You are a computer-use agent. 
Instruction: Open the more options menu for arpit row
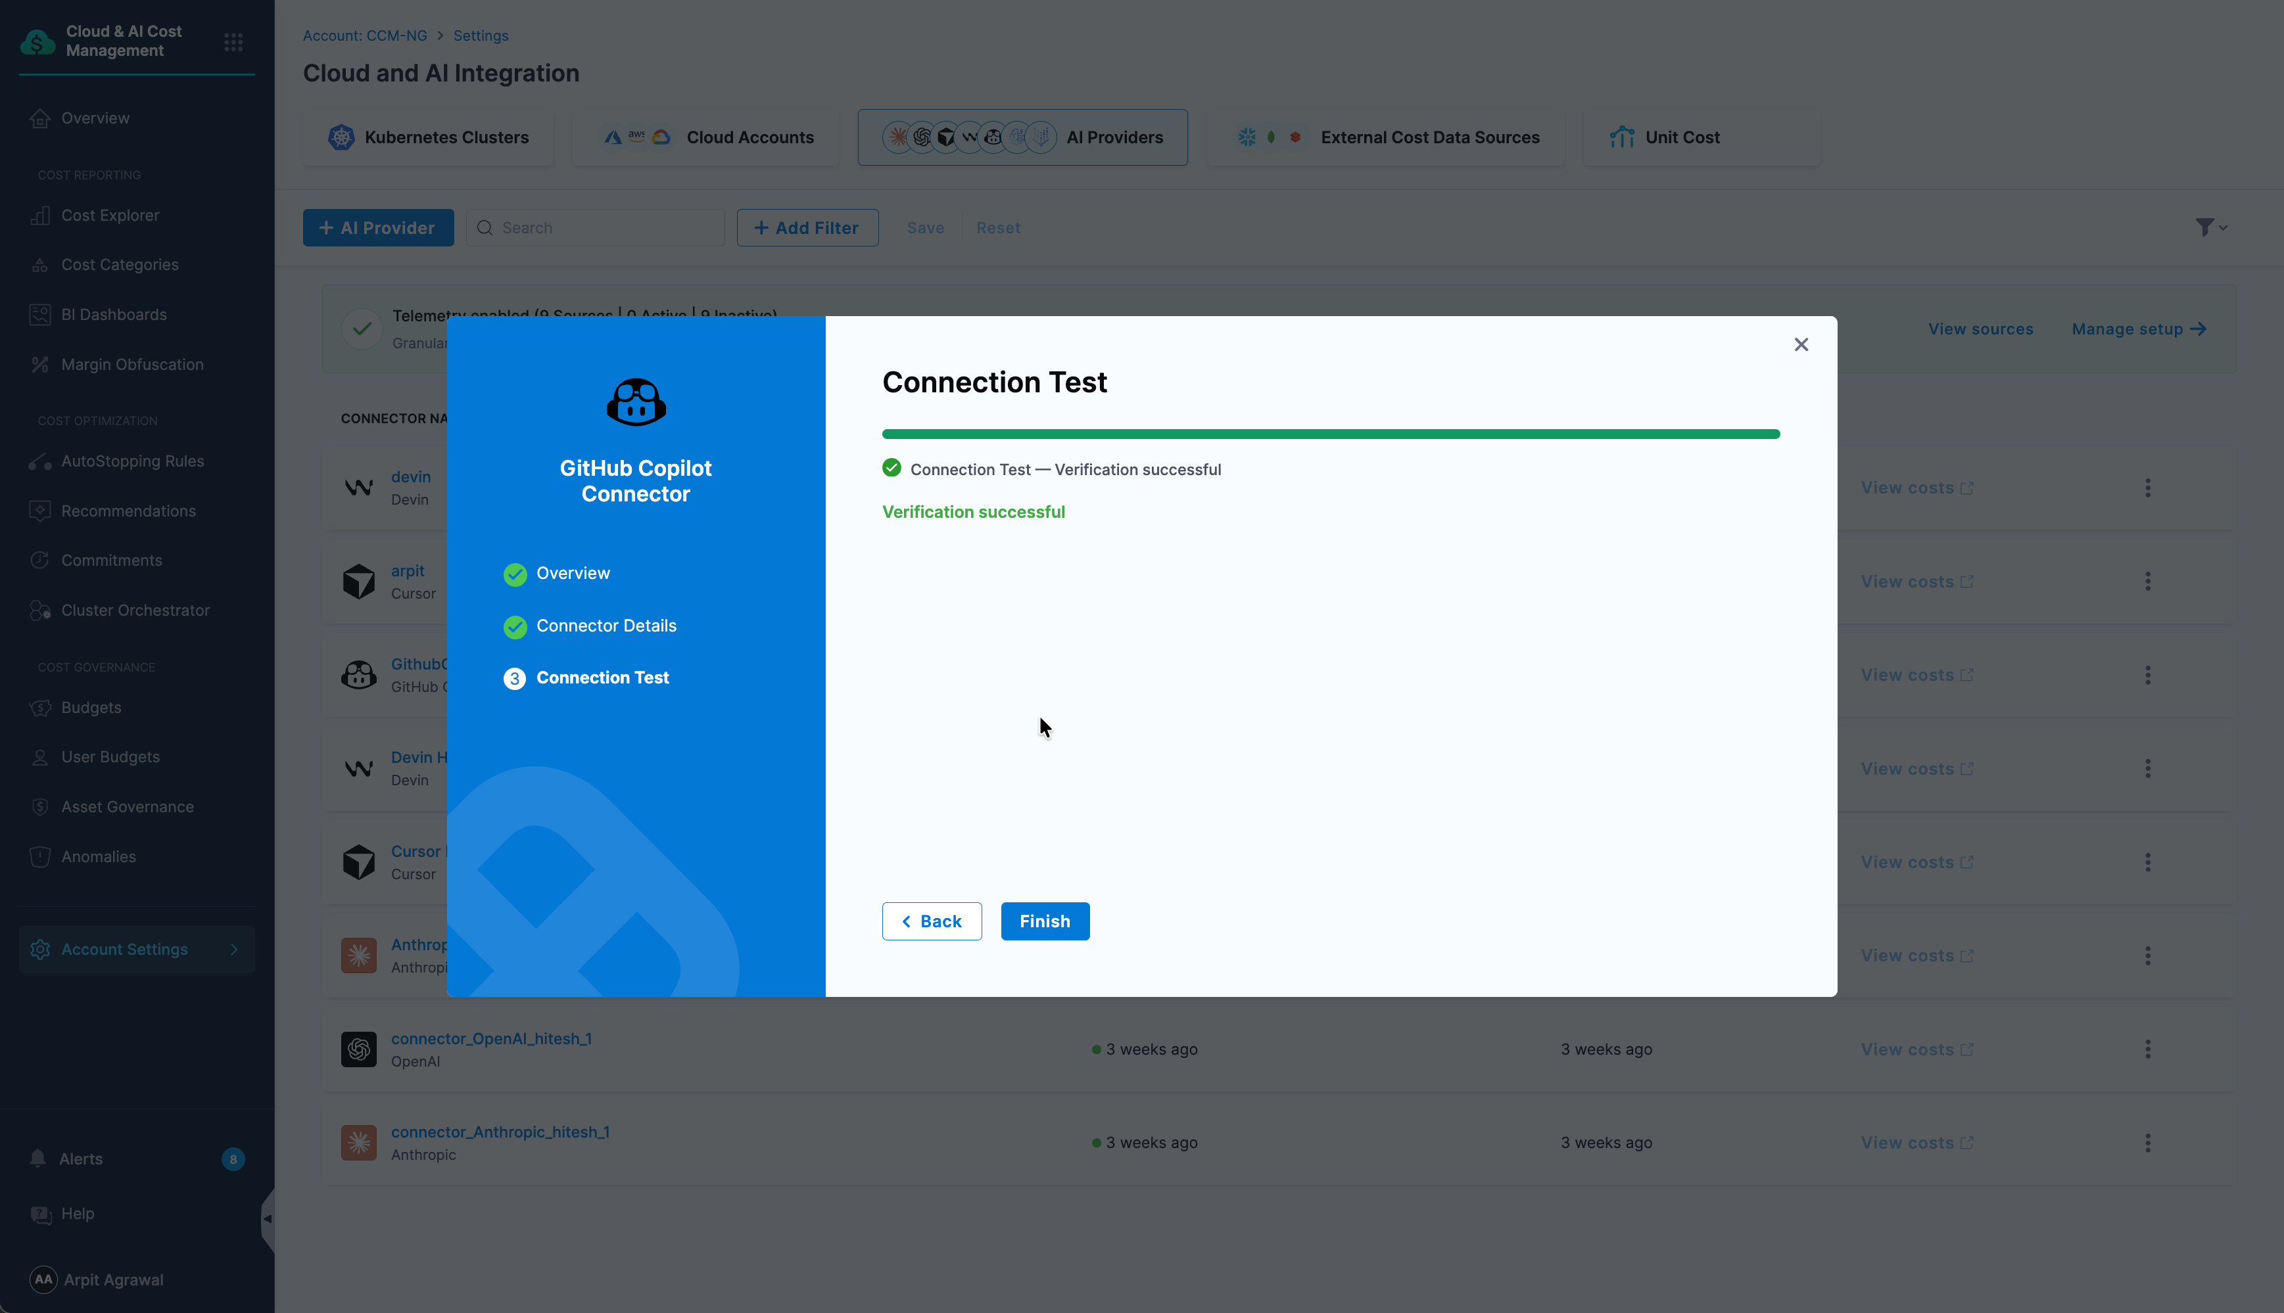tap(2147, 582)
